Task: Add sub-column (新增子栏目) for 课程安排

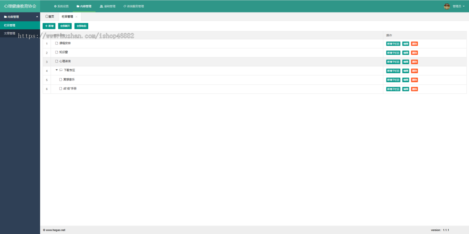Action: click(393, 43)
